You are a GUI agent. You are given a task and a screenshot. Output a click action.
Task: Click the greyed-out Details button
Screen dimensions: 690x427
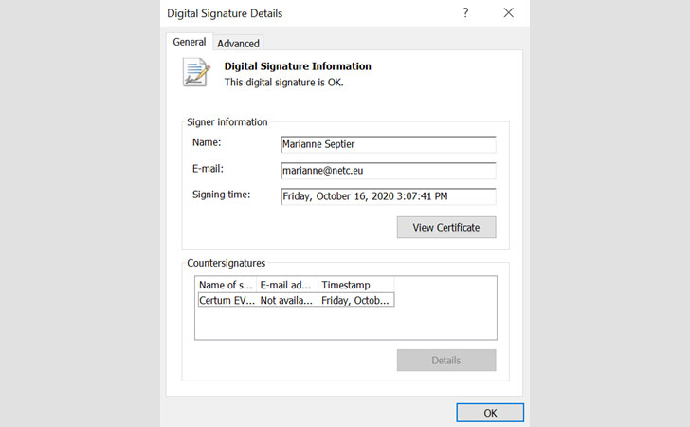(445, 360)
